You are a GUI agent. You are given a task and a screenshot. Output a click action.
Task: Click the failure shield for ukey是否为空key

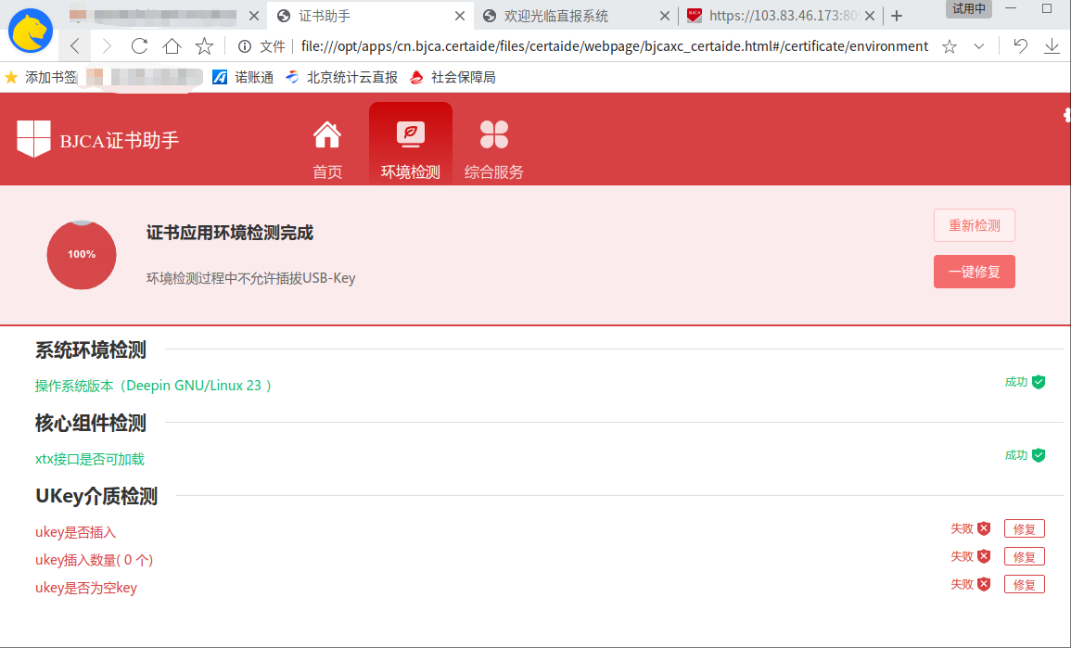(x=984, y=584)
